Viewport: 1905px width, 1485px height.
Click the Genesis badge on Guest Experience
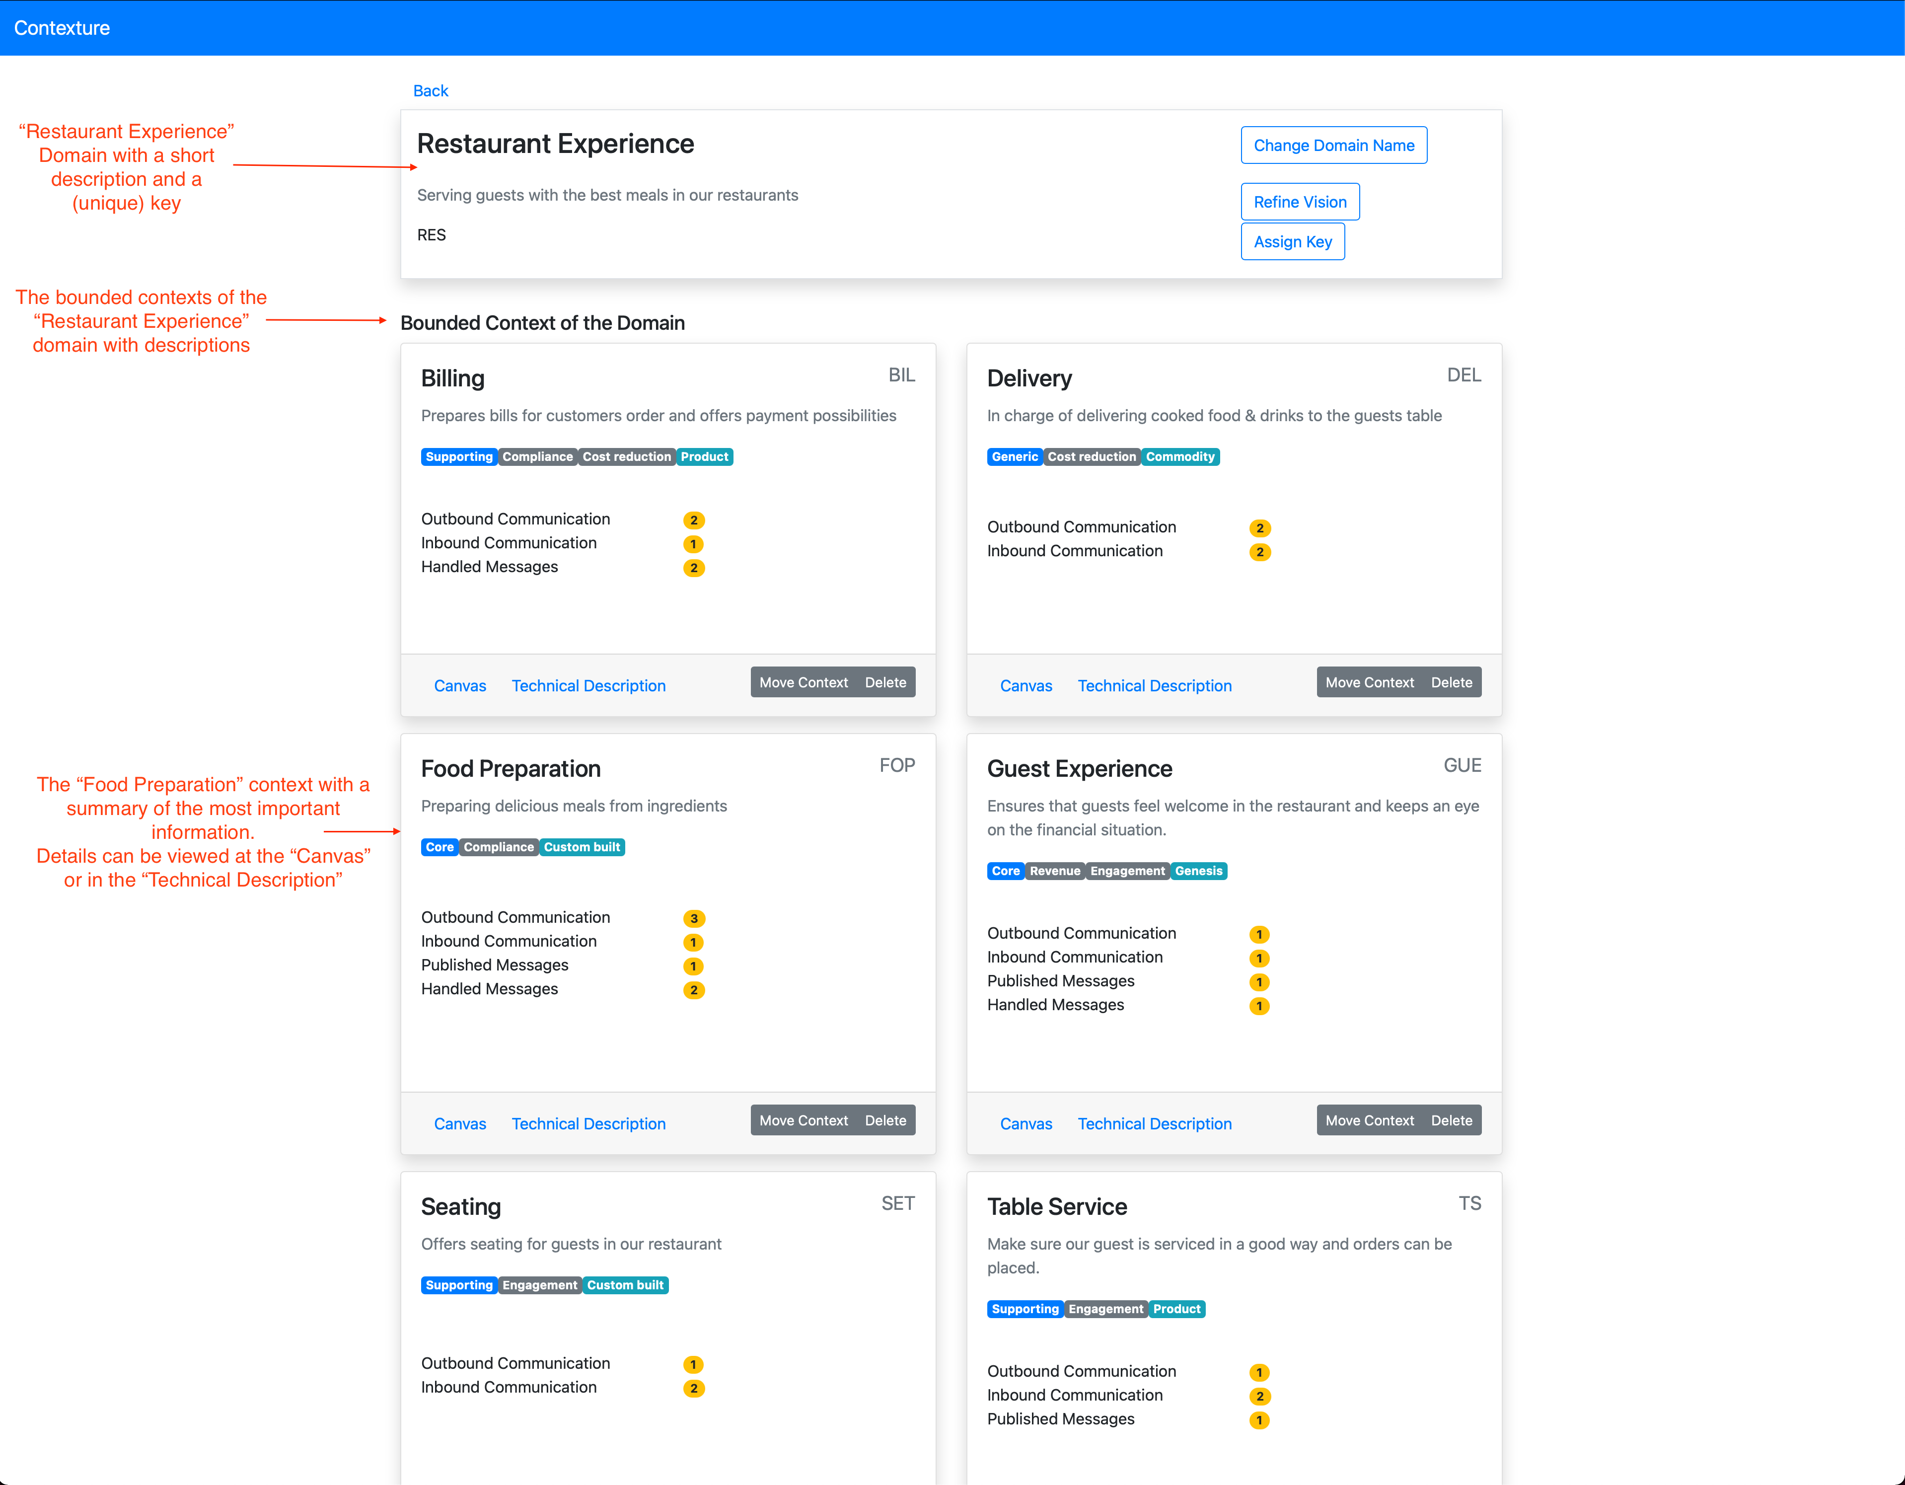pyautogui.click(x=1198, y=871)
